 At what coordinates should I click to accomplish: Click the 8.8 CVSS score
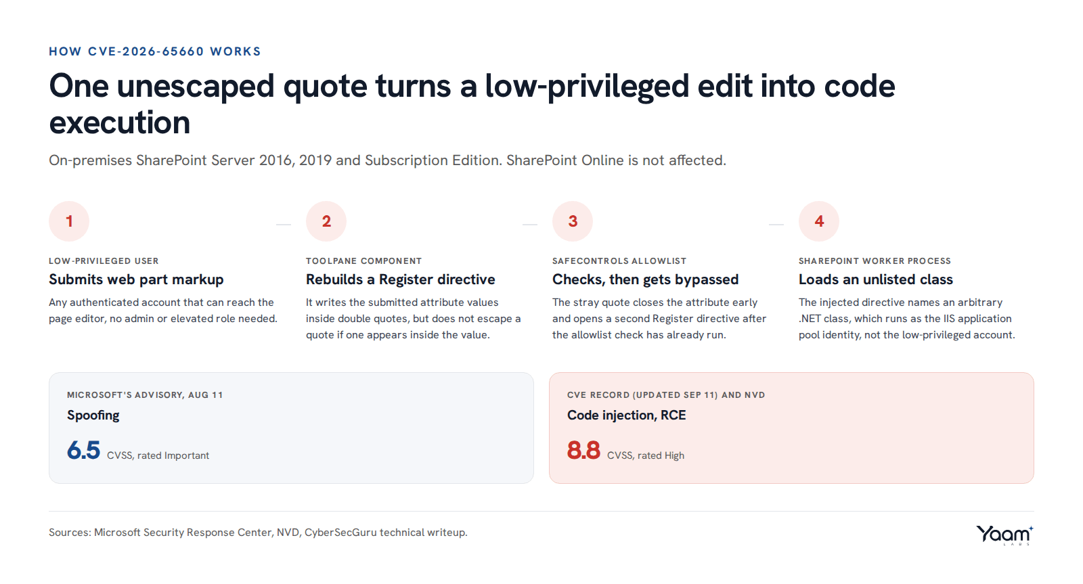pyautogui.click(x=583, y=450)
